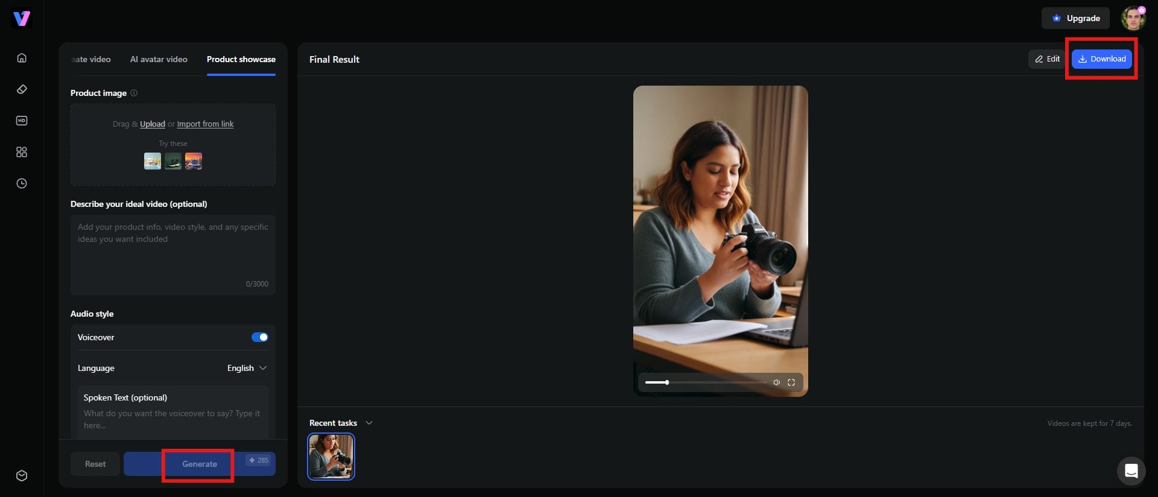Viewport: 1158px width, 497px height.
Task: Choose the second sample product image
Action: (173, 161)
